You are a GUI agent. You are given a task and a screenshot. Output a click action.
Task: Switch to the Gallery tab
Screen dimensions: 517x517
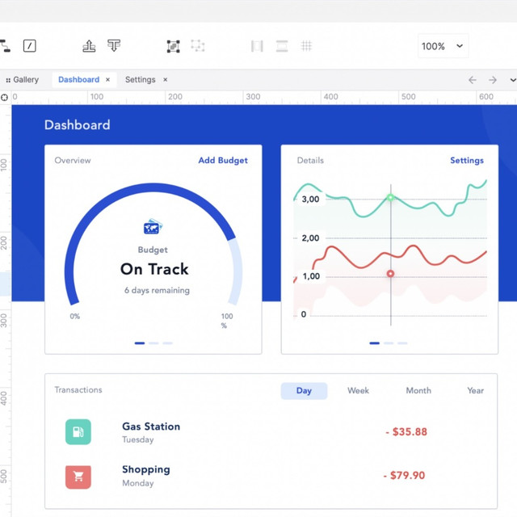click(25, 80)
